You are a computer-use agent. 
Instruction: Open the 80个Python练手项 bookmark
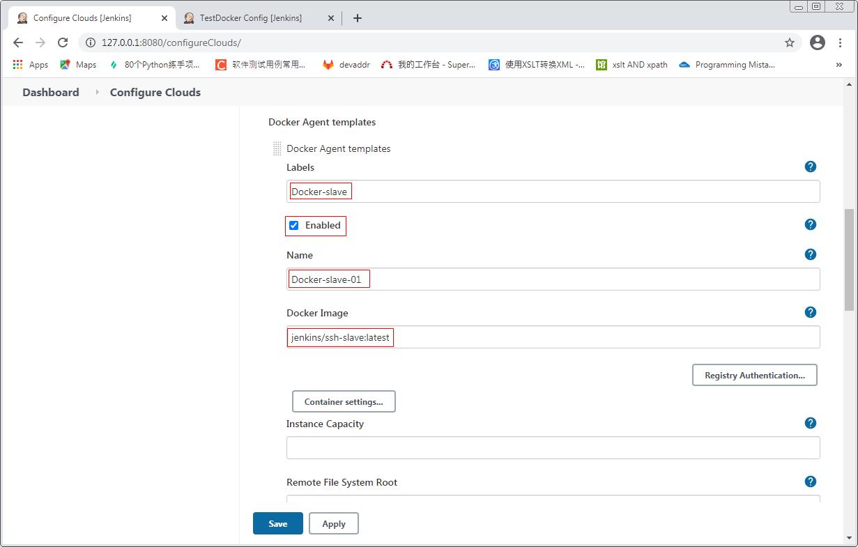click(154, 65)
